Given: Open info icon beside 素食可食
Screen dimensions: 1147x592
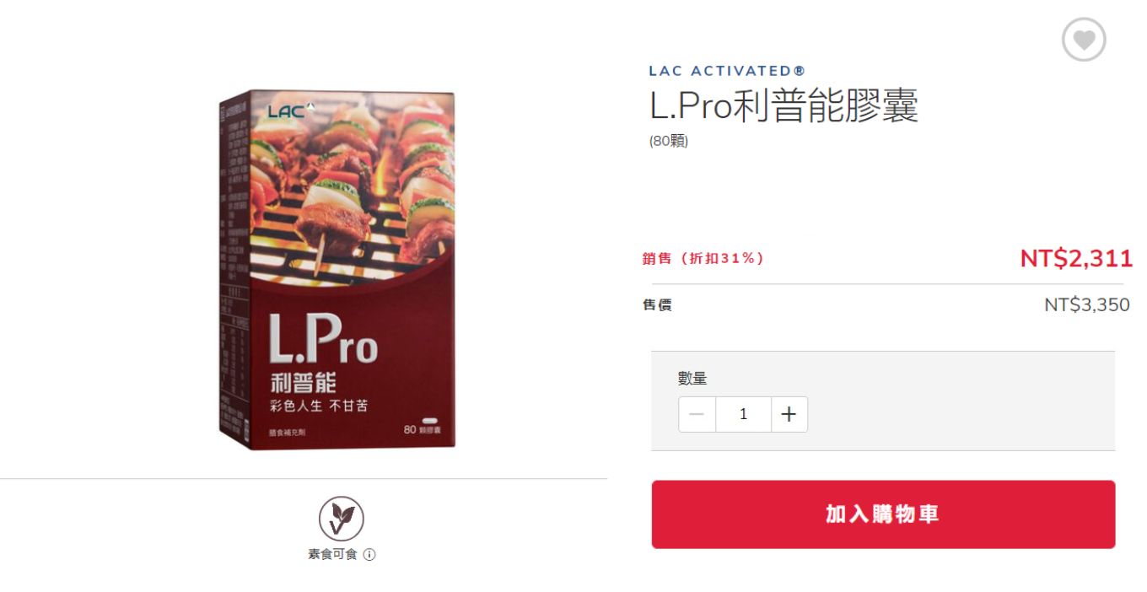Looking at the screenshot, I should coord(369,555).
